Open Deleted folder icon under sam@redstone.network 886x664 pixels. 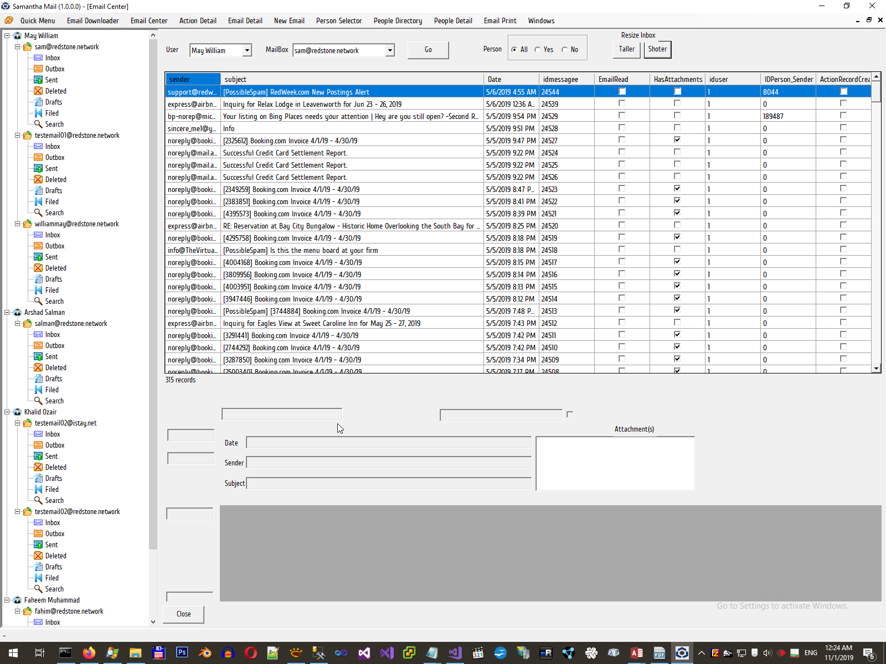(x=38, y=91)
